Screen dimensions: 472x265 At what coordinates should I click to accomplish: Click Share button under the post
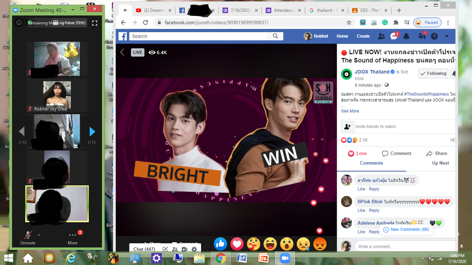(437, 154)
